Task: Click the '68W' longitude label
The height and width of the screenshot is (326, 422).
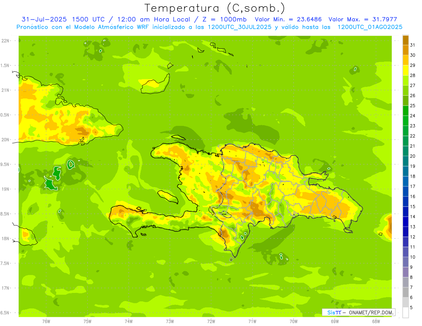Action: [376, 321]
